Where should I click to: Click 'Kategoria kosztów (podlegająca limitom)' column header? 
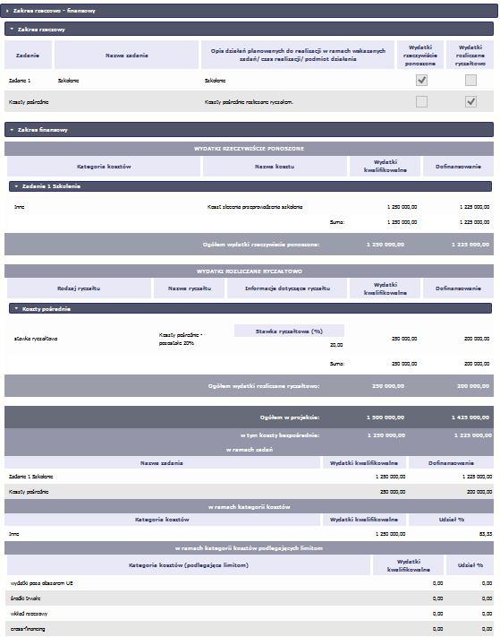(x=189, y=565)
